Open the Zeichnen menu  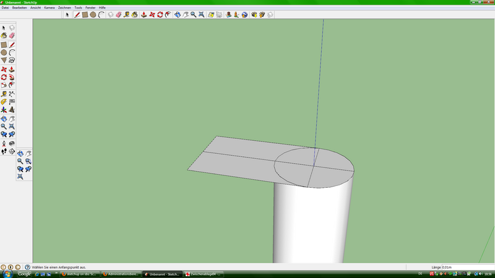point(64,7)
